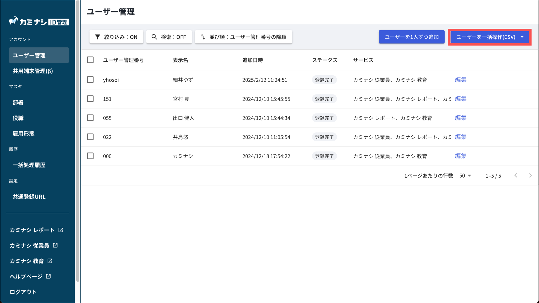Viewport: 539px width, 303px height.
Task: Click 表示名 column header
Action: point(180,60)
